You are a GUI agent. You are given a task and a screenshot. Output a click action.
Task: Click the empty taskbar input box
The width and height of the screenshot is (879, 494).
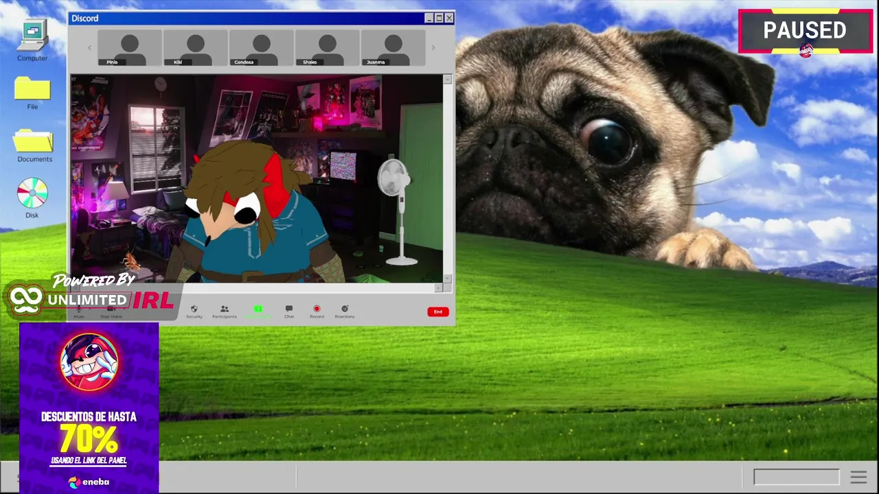(x=797, y=477)
